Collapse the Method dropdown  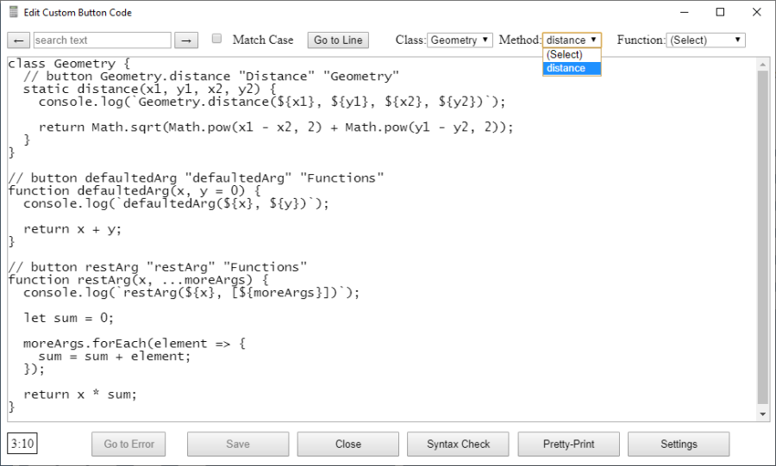click(572, 40)
